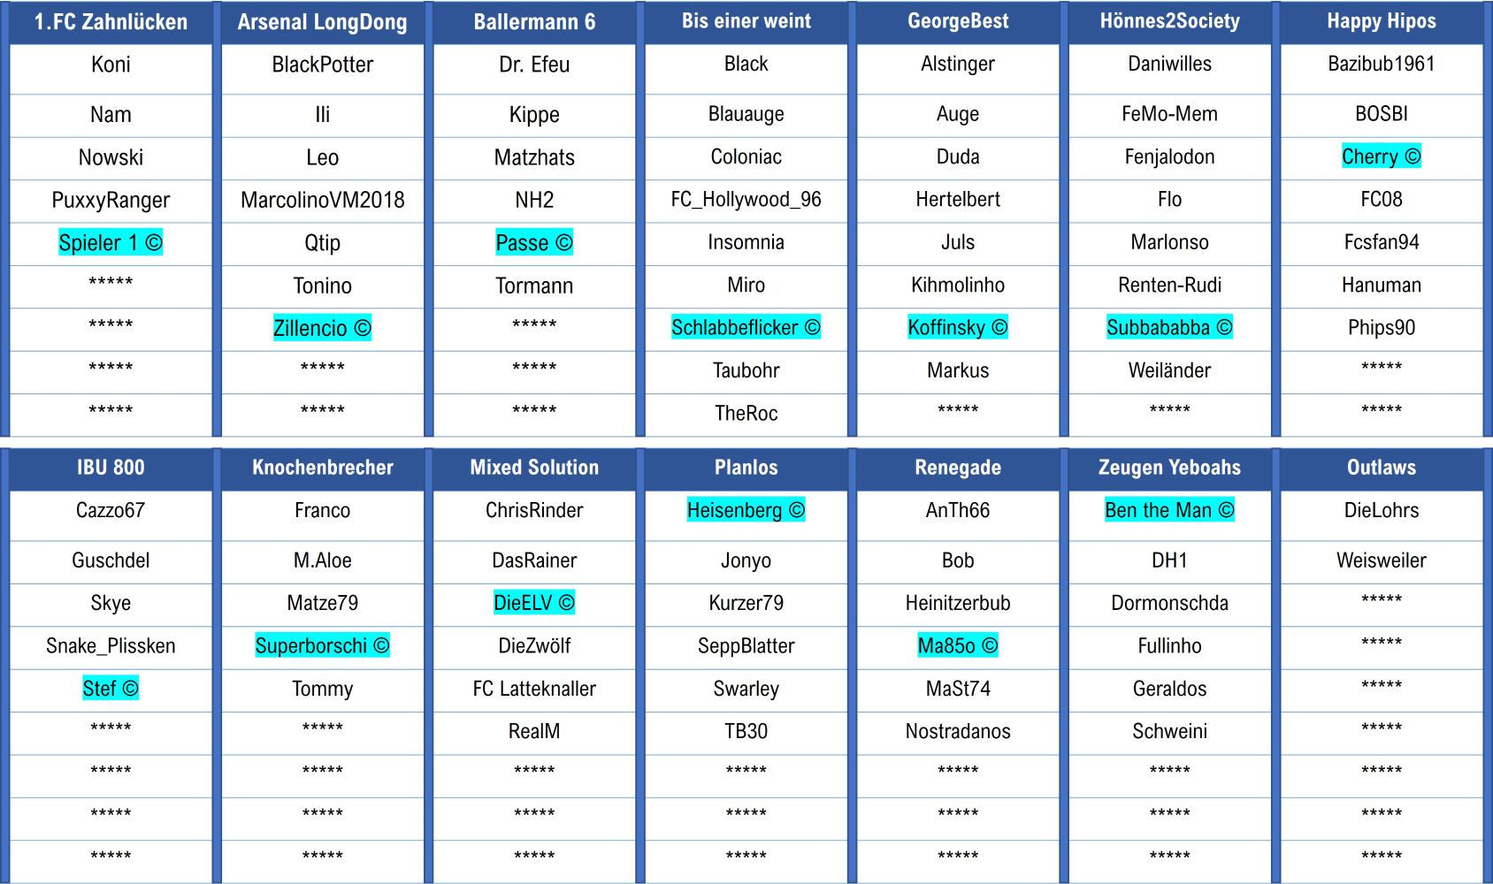1493x884 pixels.
Task: Click Heisenberg © under Planlos
Action: tap(746, 510)
